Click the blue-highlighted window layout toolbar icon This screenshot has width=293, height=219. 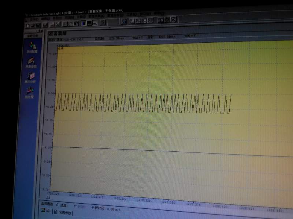pos(84,23)
